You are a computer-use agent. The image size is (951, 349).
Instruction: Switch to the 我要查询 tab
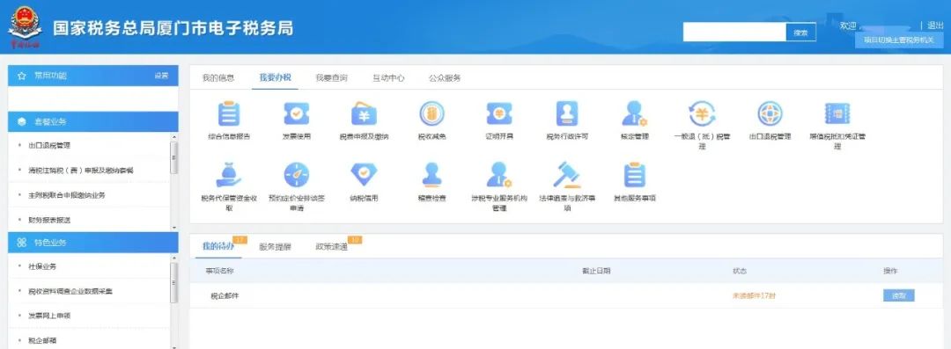point(331,78)
